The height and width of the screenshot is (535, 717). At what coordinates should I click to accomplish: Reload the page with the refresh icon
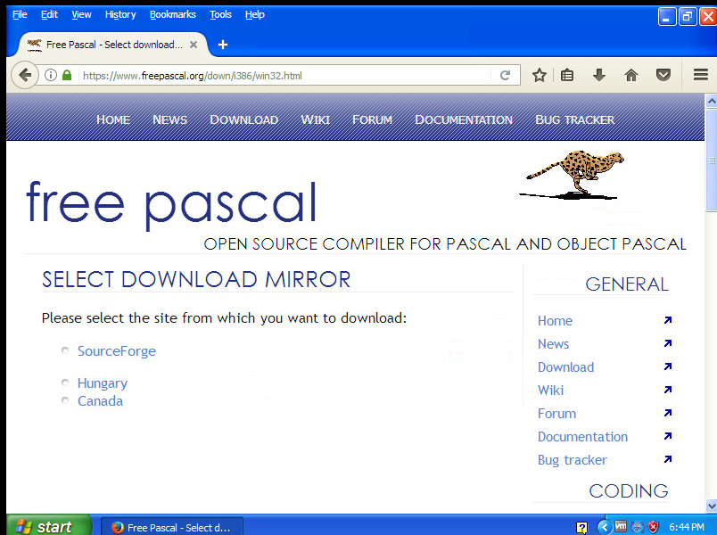[505, 76]
